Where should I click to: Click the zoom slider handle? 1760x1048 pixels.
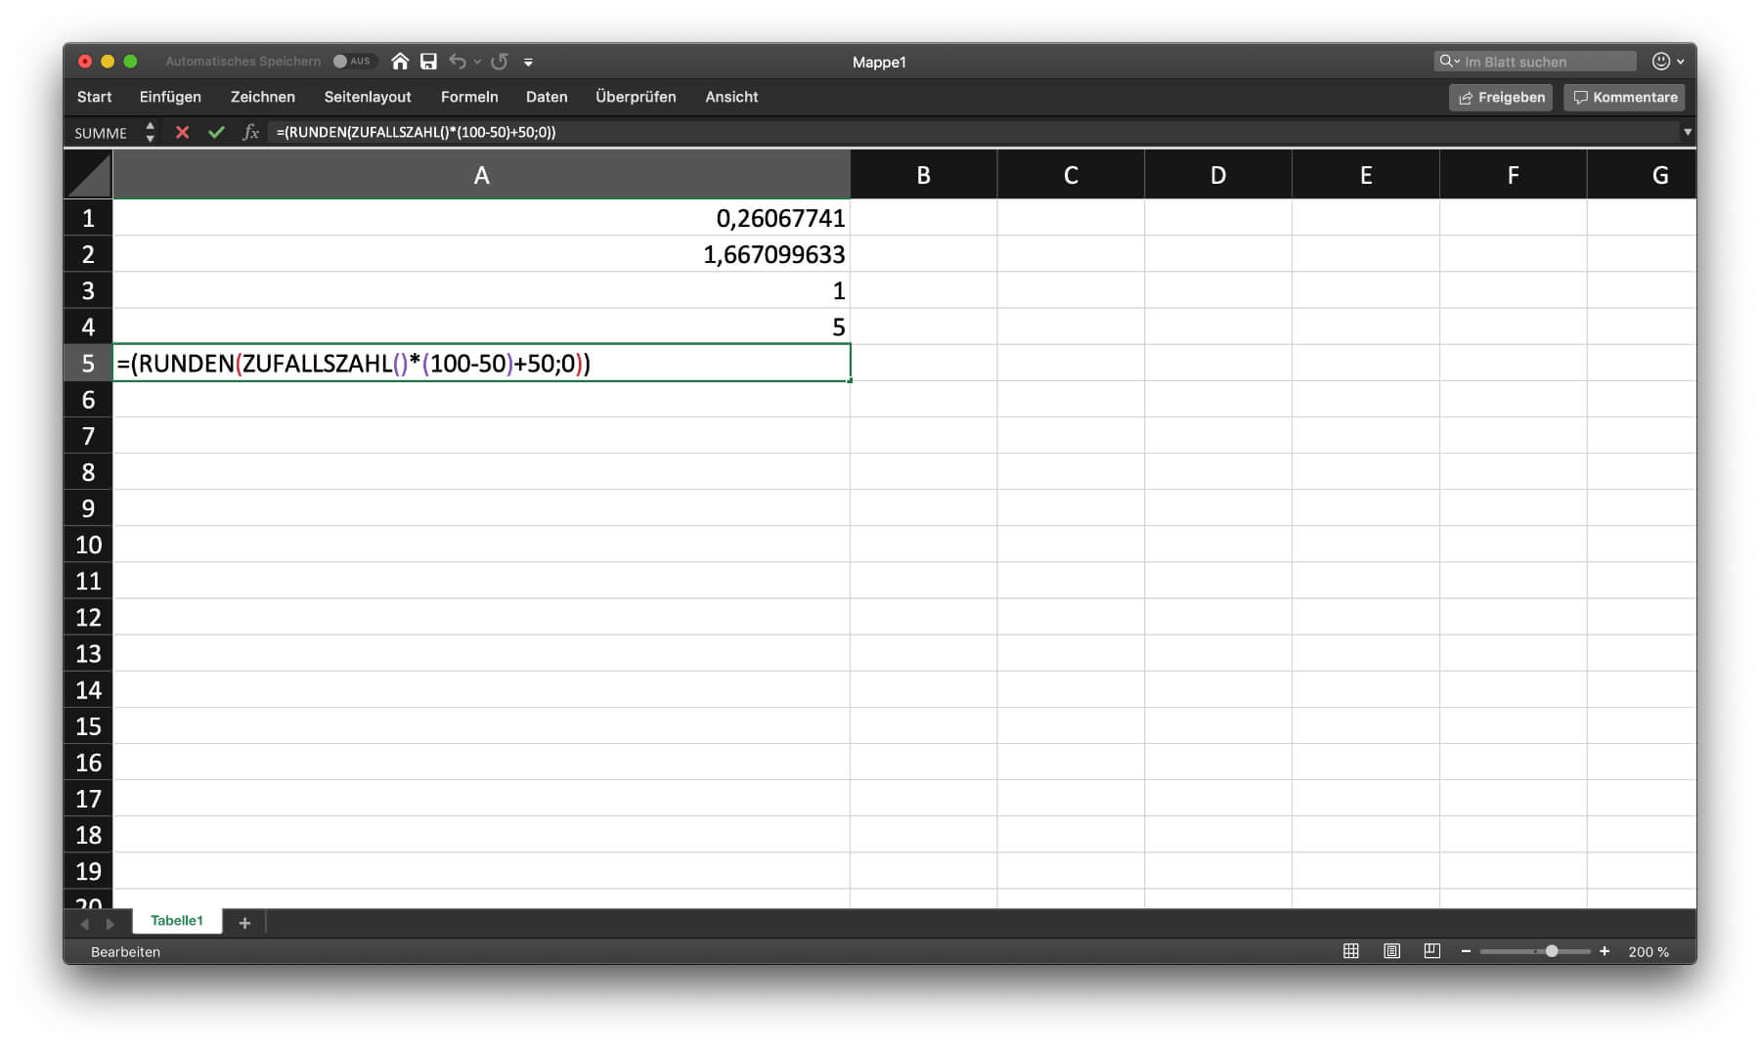click(x=1552, y=951)
